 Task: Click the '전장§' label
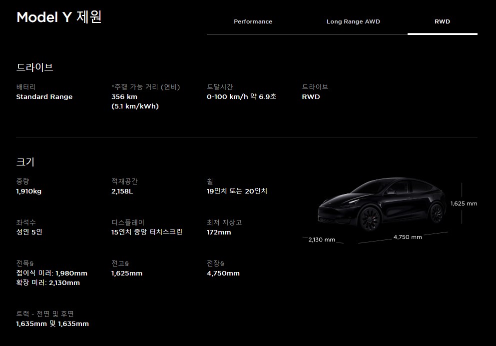(215, 263)
